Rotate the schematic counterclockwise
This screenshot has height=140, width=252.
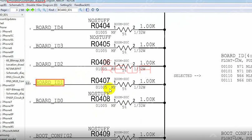click(97, 10)
